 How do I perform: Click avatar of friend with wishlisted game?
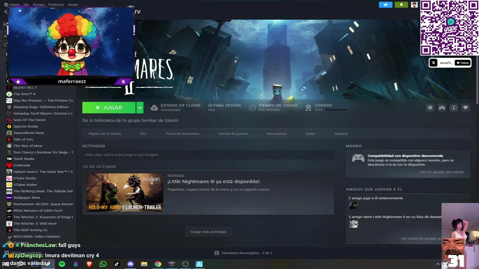[x=354, y=224]
